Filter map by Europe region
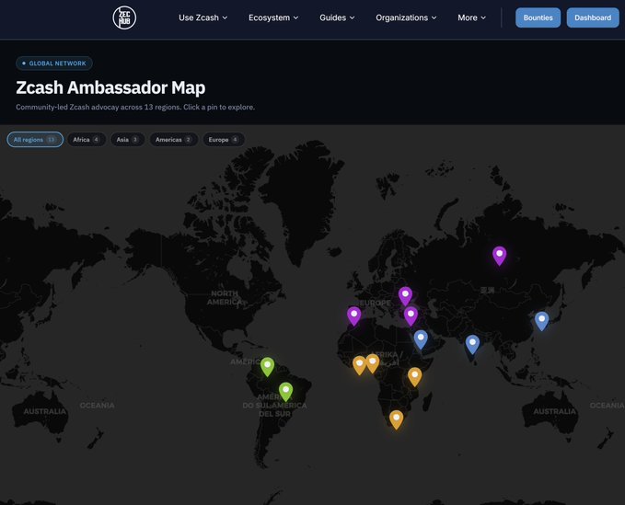Screen dimensions: 625x505 [224, 140]
